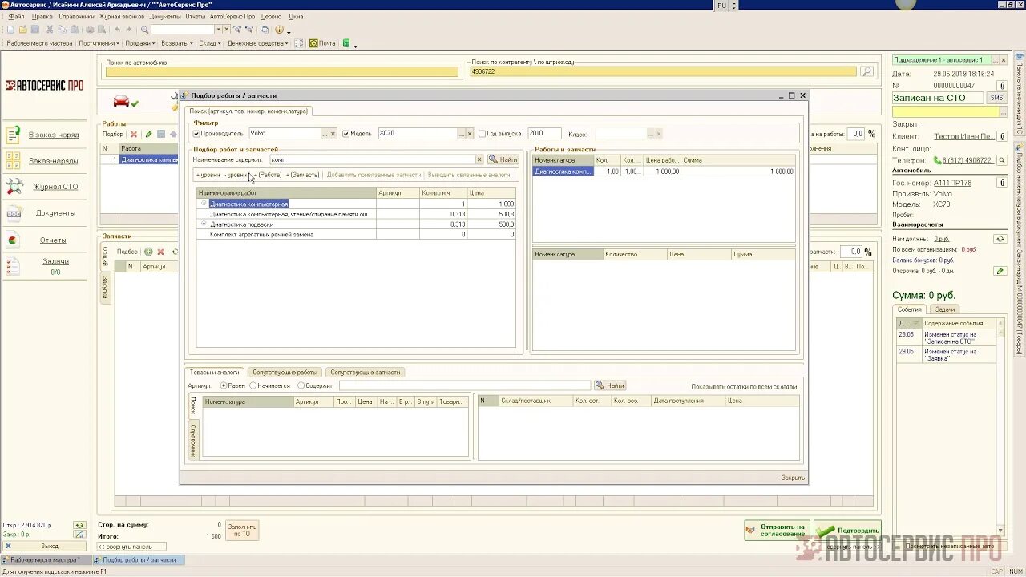Click the attachment icon next to Гос. номер

click(x=1001, y=183)
